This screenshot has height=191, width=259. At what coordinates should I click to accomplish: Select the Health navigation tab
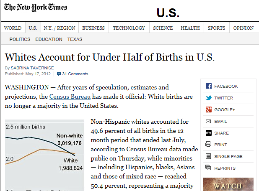(x=190, y=28)
